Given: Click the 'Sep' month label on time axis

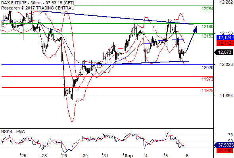Looking at the screenshot, I should tap(129, 156).
